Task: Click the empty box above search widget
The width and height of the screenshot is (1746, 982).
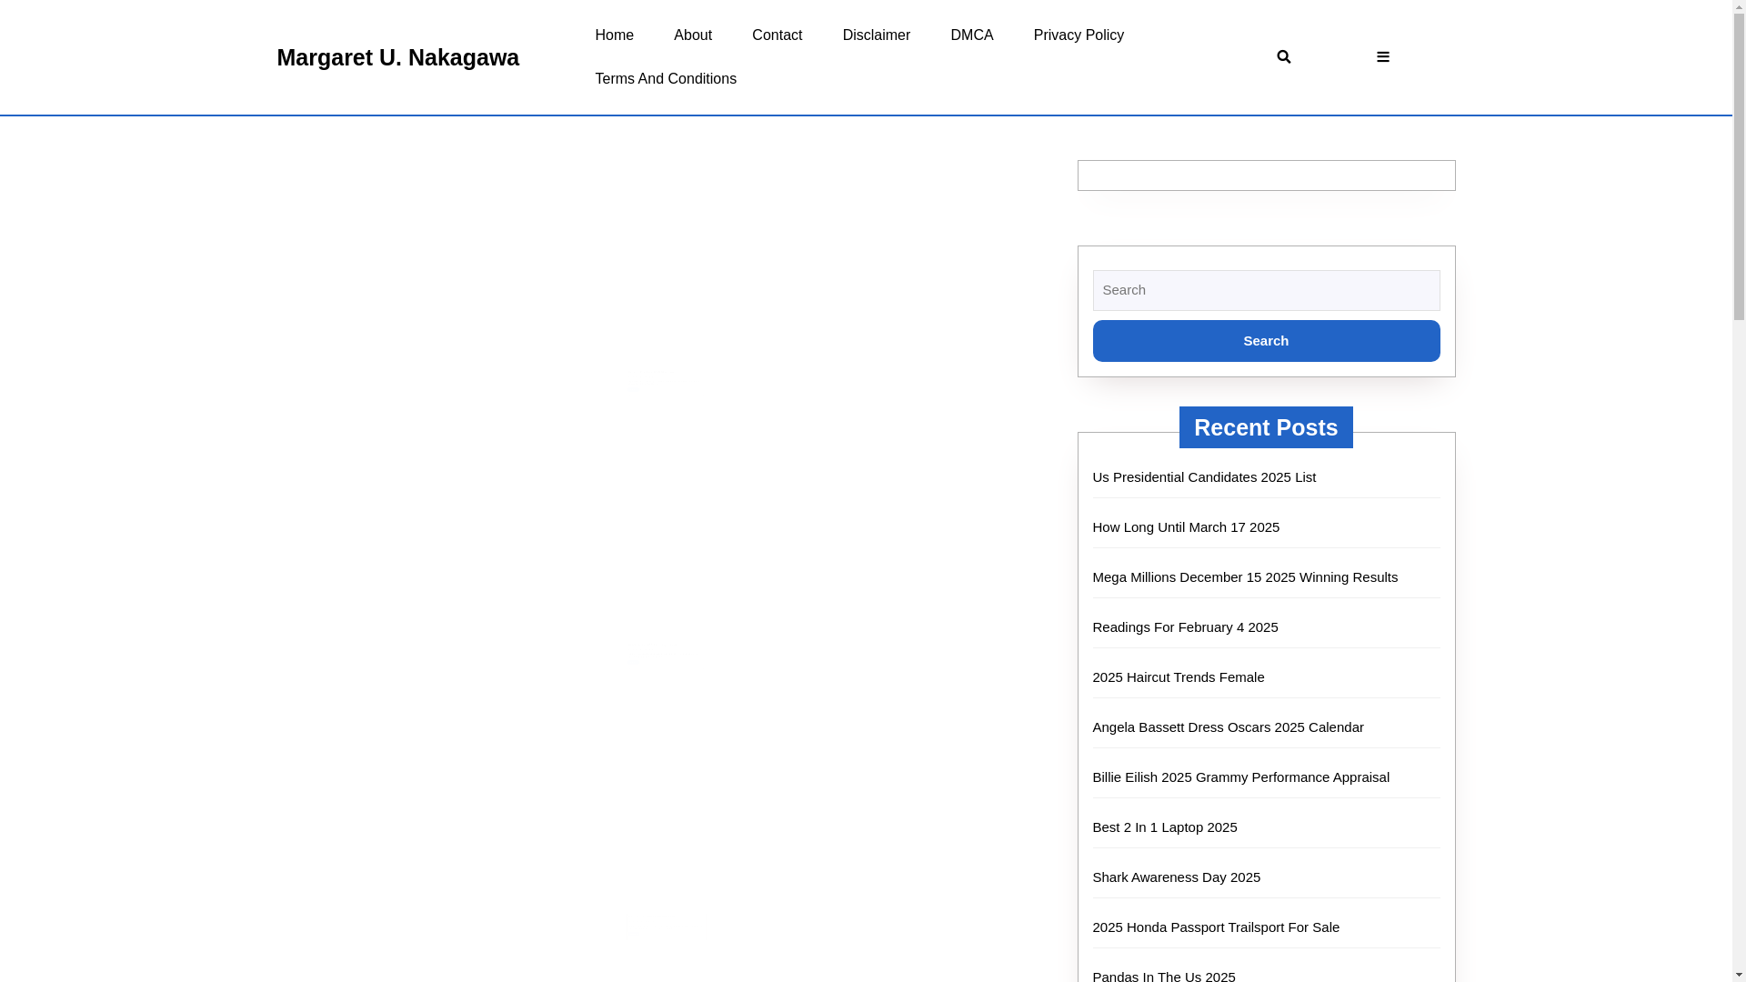Action: point(1266,175)
